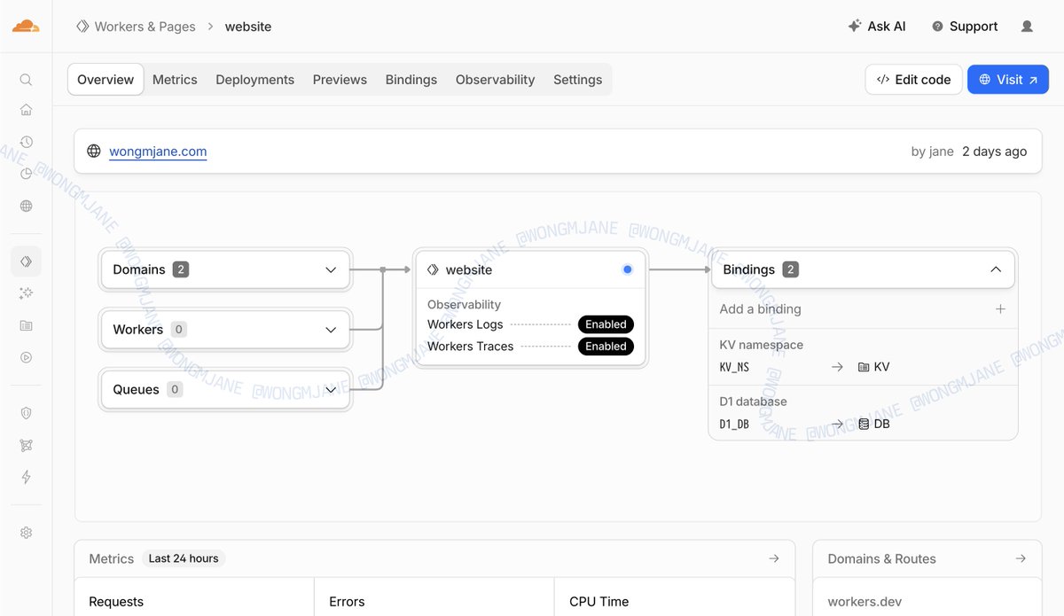Click the Errors metric heading
The width and height of the screenshot is (1064, 616).
(x=347, y=602)
